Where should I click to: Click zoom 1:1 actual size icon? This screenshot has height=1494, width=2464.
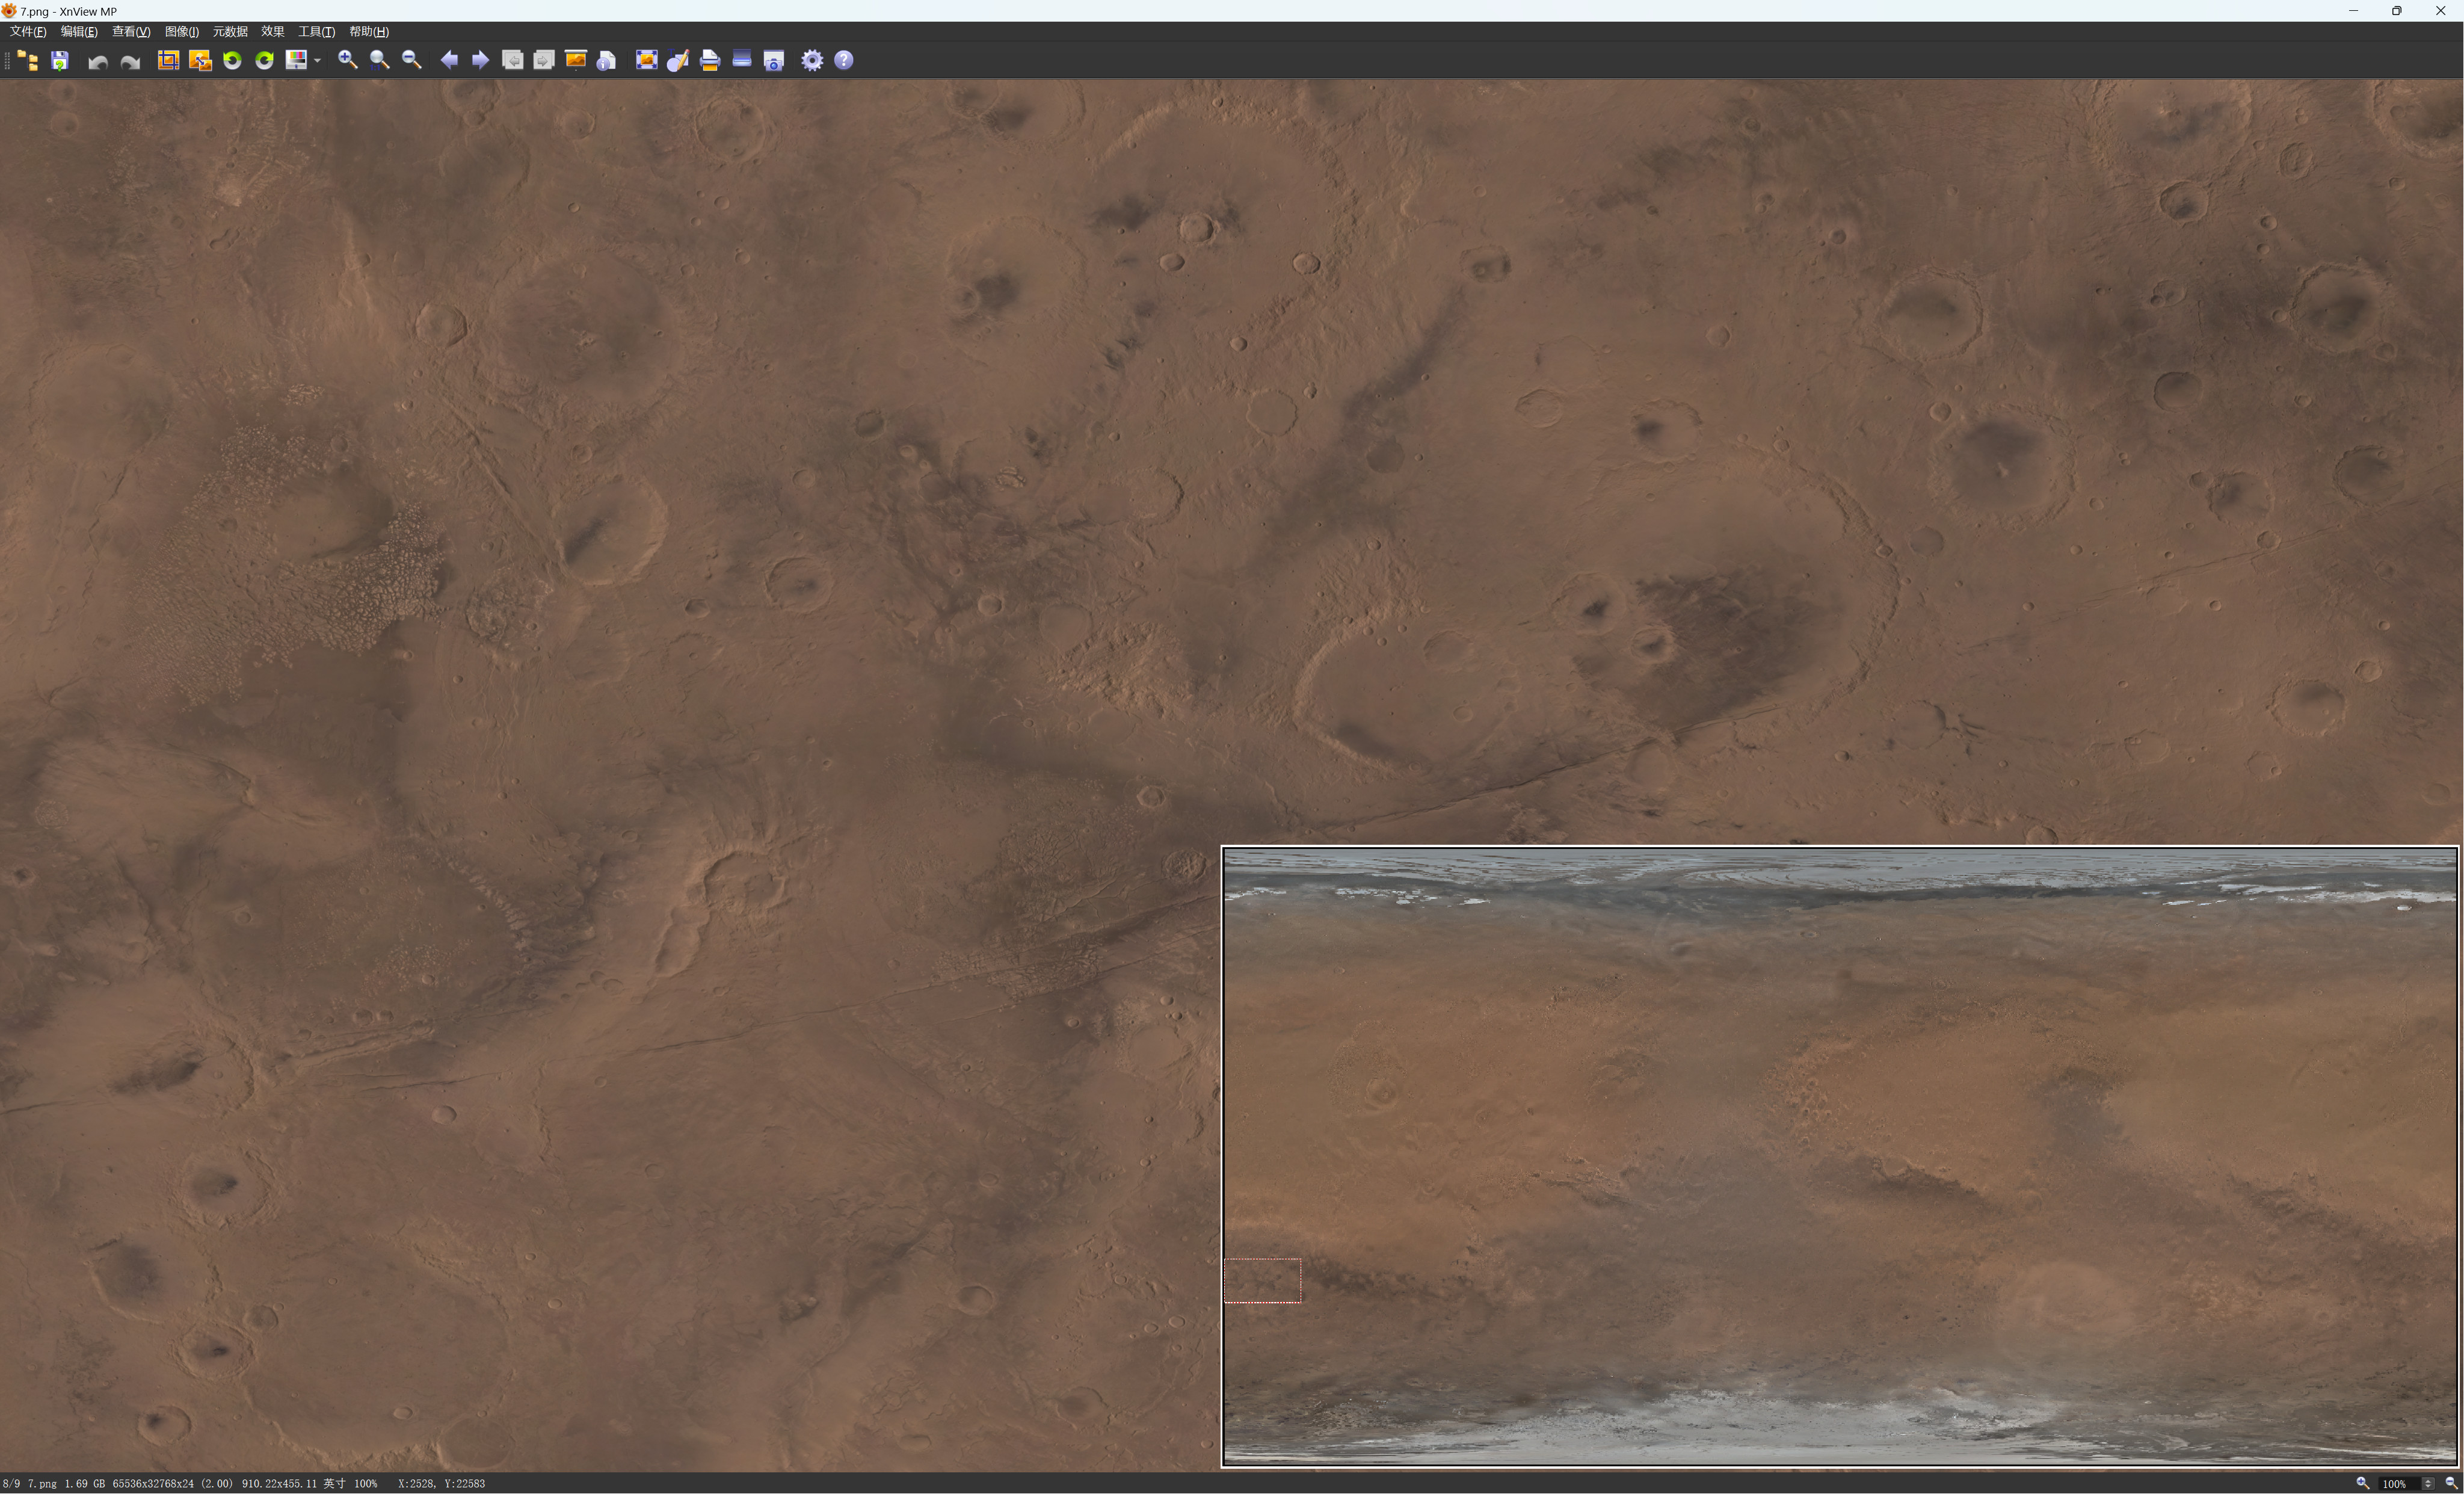click(x=379, y=61)
